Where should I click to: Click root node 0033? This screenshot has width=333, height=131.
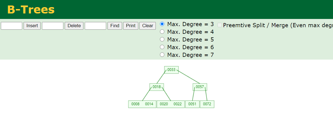(x=171, y=70)
